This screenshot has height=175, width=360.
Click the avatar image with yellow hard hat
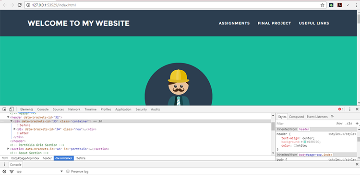click(179, 84)
